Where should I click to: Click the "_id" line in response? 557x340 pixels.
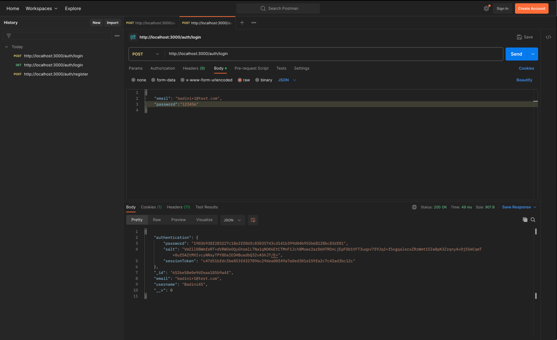[193, 273]
